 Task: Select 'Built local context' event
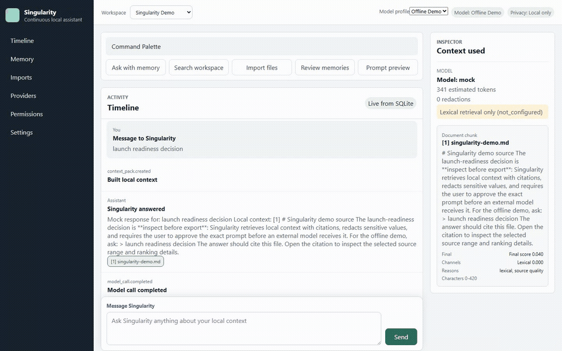(x=132, y=180)
